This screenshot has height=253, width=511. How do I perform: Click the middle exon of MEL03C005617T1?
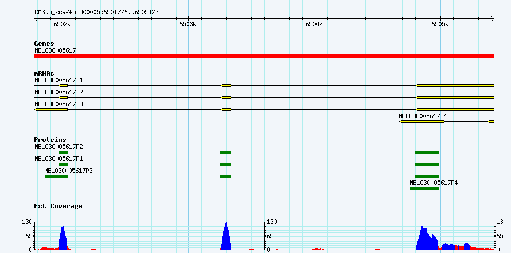(x=226, y=85)
